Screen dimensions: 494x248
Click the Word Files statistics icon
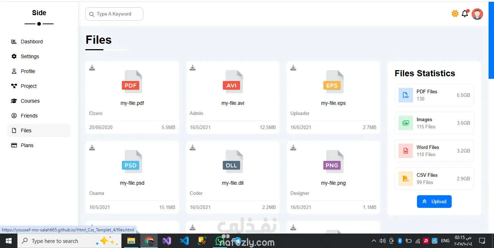[x=406, y=151]
